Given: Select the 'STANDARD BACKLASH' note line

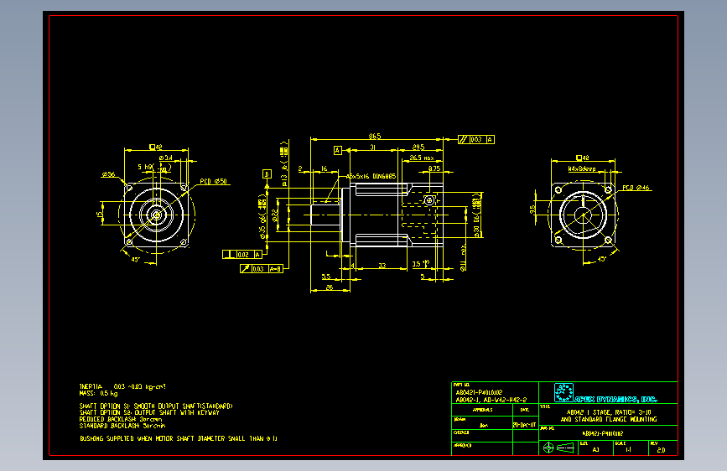Looking at the screenshot, I should (x=122, y=426).
